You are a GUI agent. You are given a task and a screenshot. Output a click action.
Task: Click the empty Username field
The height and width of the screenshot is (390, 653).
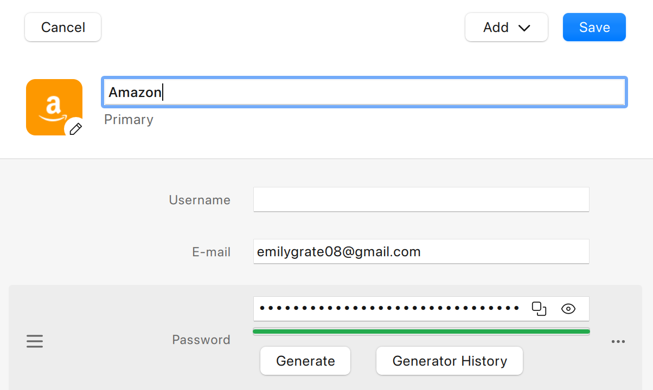pyautogui.click(x=421, y=199)
